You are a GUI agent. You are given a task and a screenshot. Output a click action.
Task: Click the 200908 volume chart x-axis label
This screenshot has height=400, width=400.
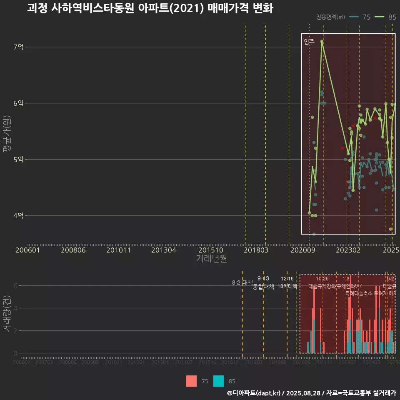coord(90,362)
